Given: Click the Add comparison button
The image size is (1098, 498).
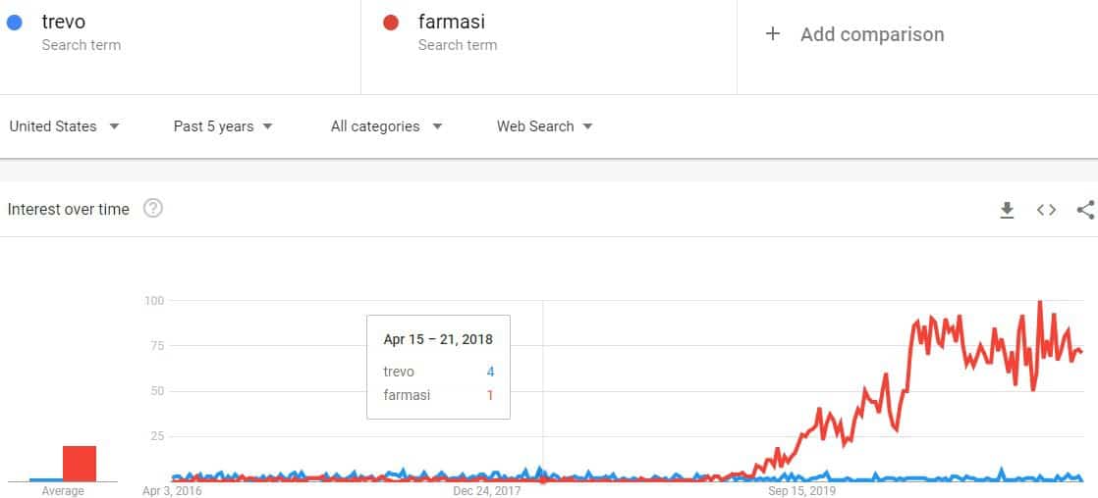Looking at the screenshot, I should [854, 34].
